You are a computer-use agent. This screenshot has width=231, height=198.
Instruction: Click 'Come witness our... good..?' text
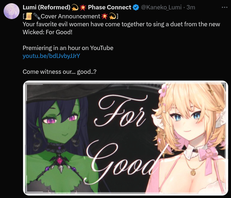60,72
